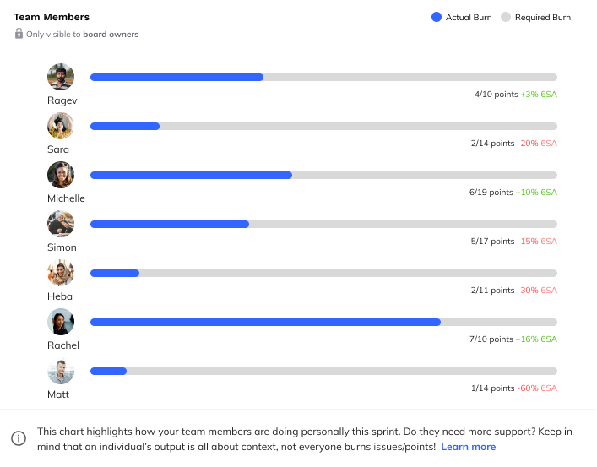Click Michelle's blue burn progress bar
Image resolution: width=597 pixels, height=467 pixels.
tap(191, 175)
